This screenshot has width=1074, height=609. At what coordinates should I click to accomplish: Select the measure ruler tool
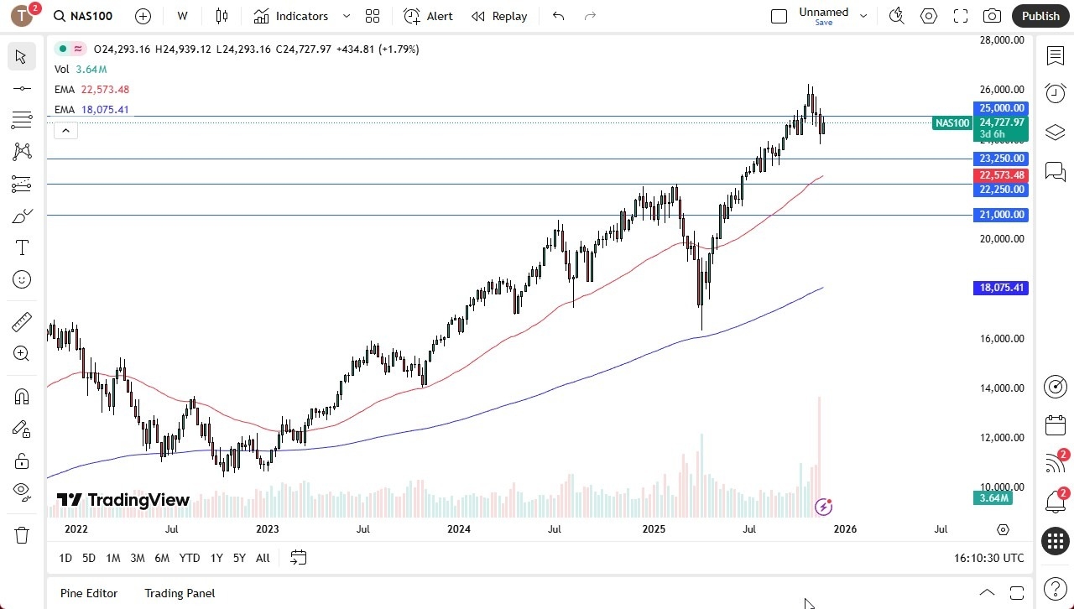21,321
